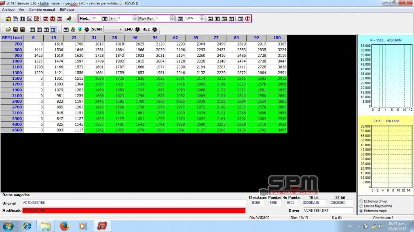Screen dimensions: 414x232
Task: Click the H icon right of m
Action: pyautogui.click(x=217, y=19)
